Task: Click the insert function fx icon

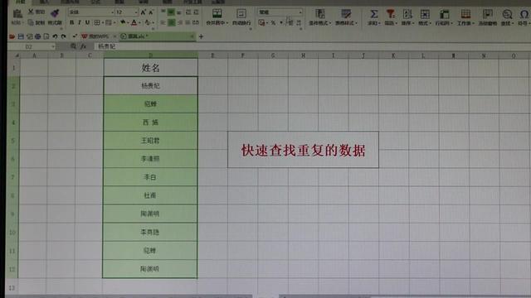Action: 83,46
